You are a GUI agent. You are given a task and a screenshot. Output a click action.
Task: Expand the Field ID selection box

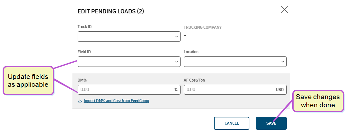coord(129,62)
